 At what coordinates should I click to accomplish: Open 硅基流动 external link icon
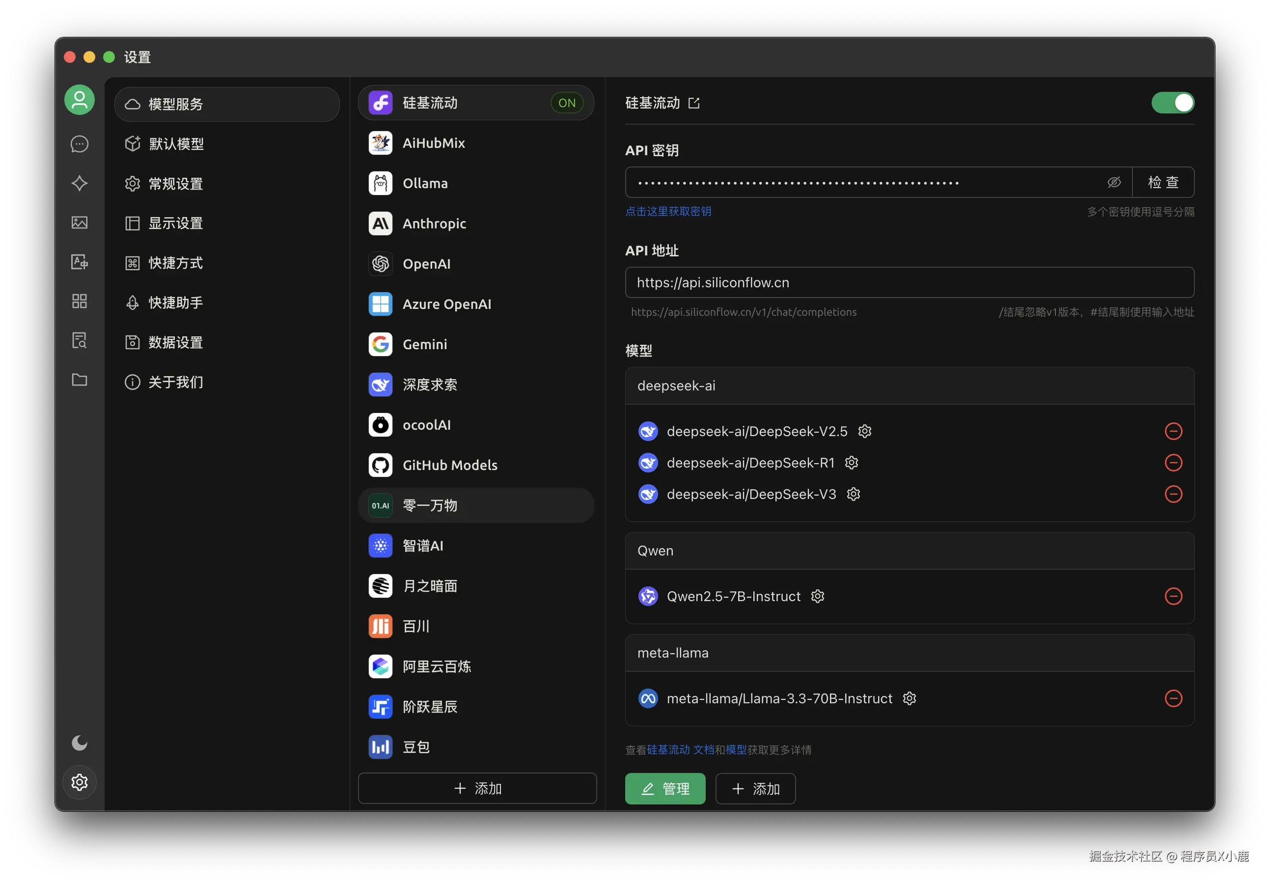click(x=693, y=103)
